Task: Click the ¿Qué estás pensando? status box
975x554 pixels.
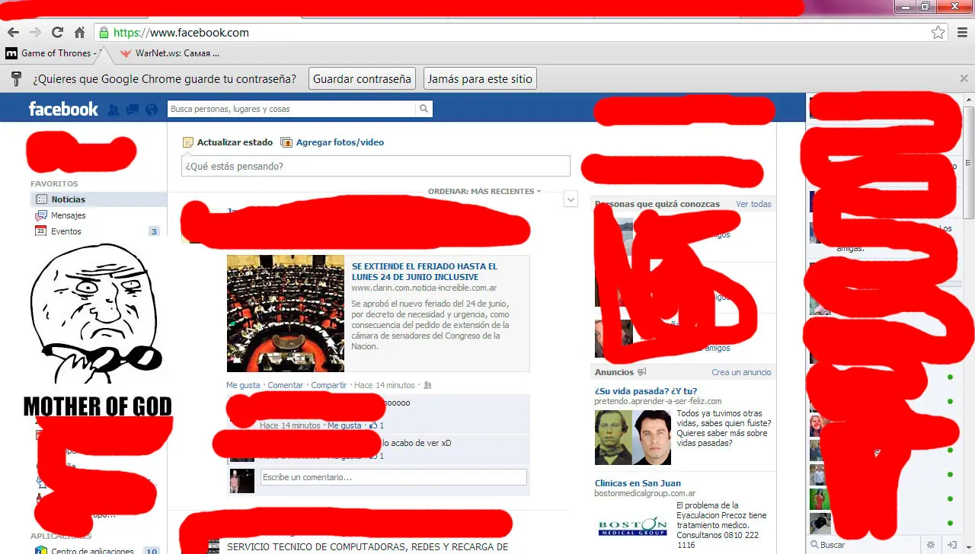Action: [x=376, y=166]
